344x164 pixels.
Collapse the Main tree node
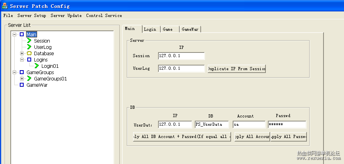click(15, 34)
